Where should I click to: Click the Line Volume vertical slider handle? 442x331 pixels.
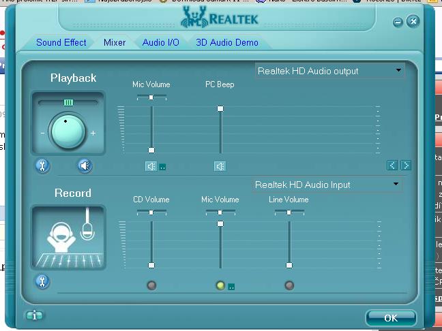click(289, 265)
